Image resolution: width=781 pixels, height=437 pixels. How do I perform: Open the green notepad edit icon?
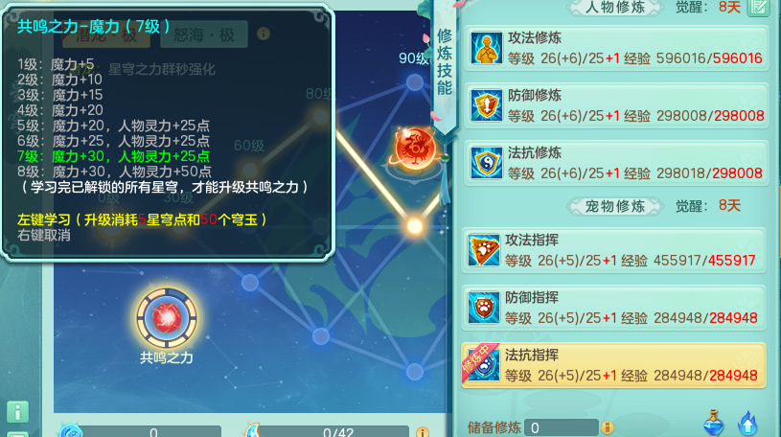(x=759, y=7)
